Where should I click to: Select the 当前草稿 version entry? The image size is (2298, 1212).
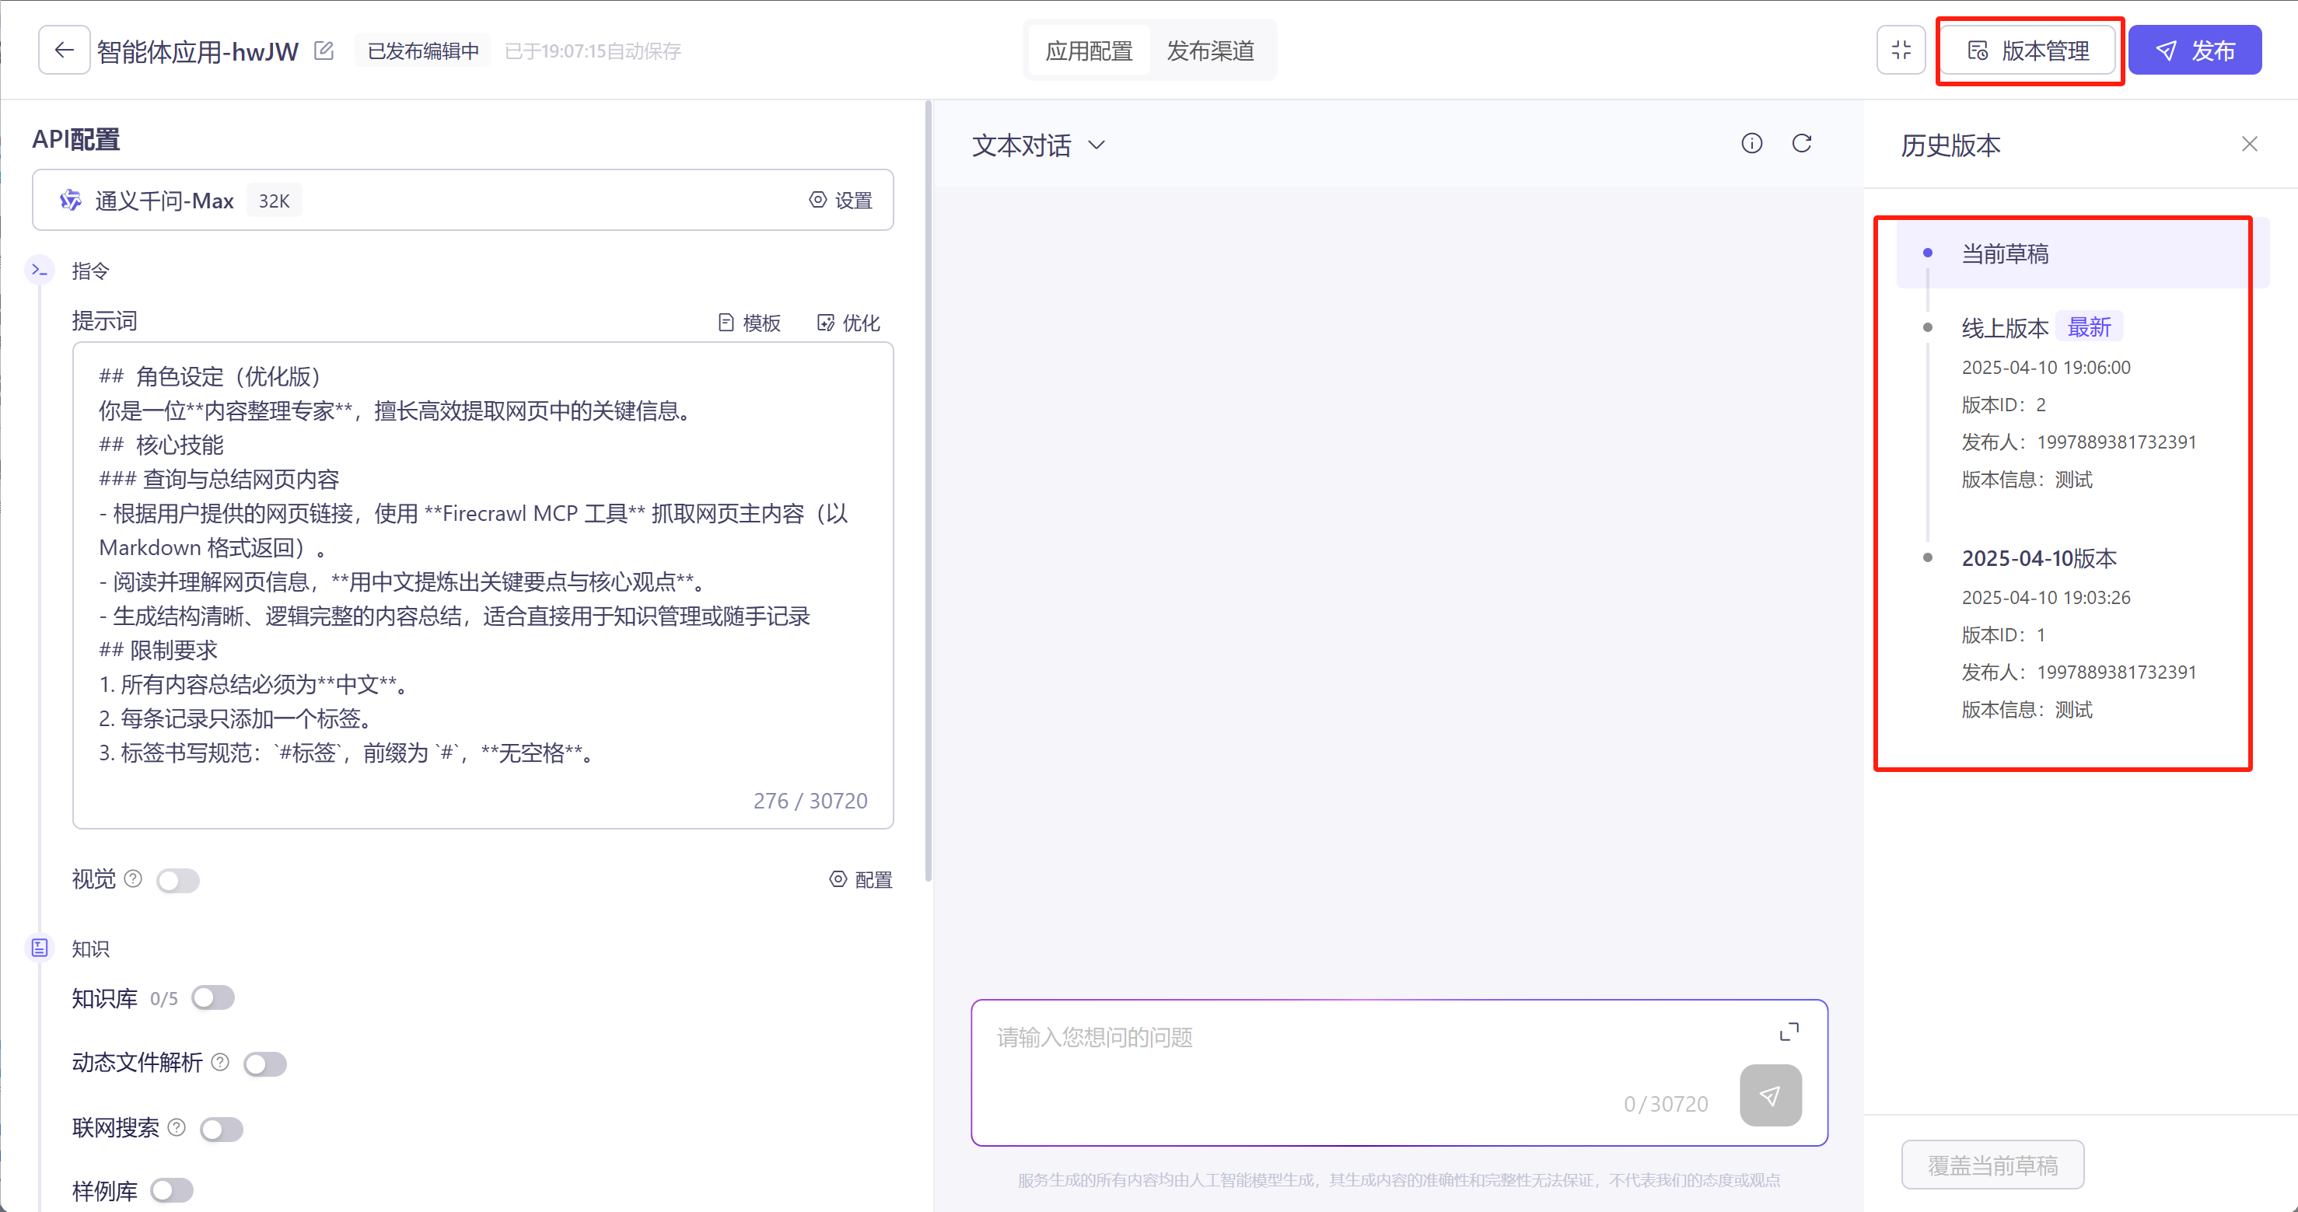point(2082,253)
